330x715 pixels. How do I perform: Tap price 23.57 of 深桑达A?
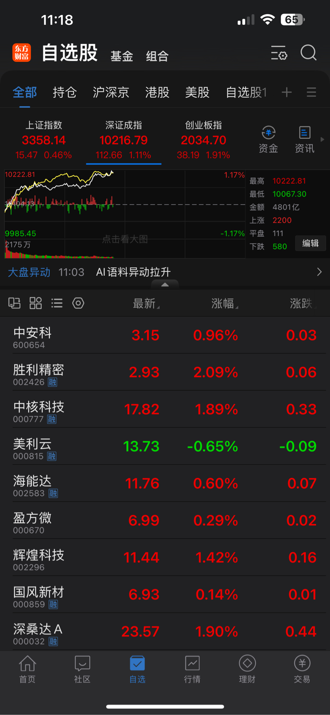click(140, 631)
